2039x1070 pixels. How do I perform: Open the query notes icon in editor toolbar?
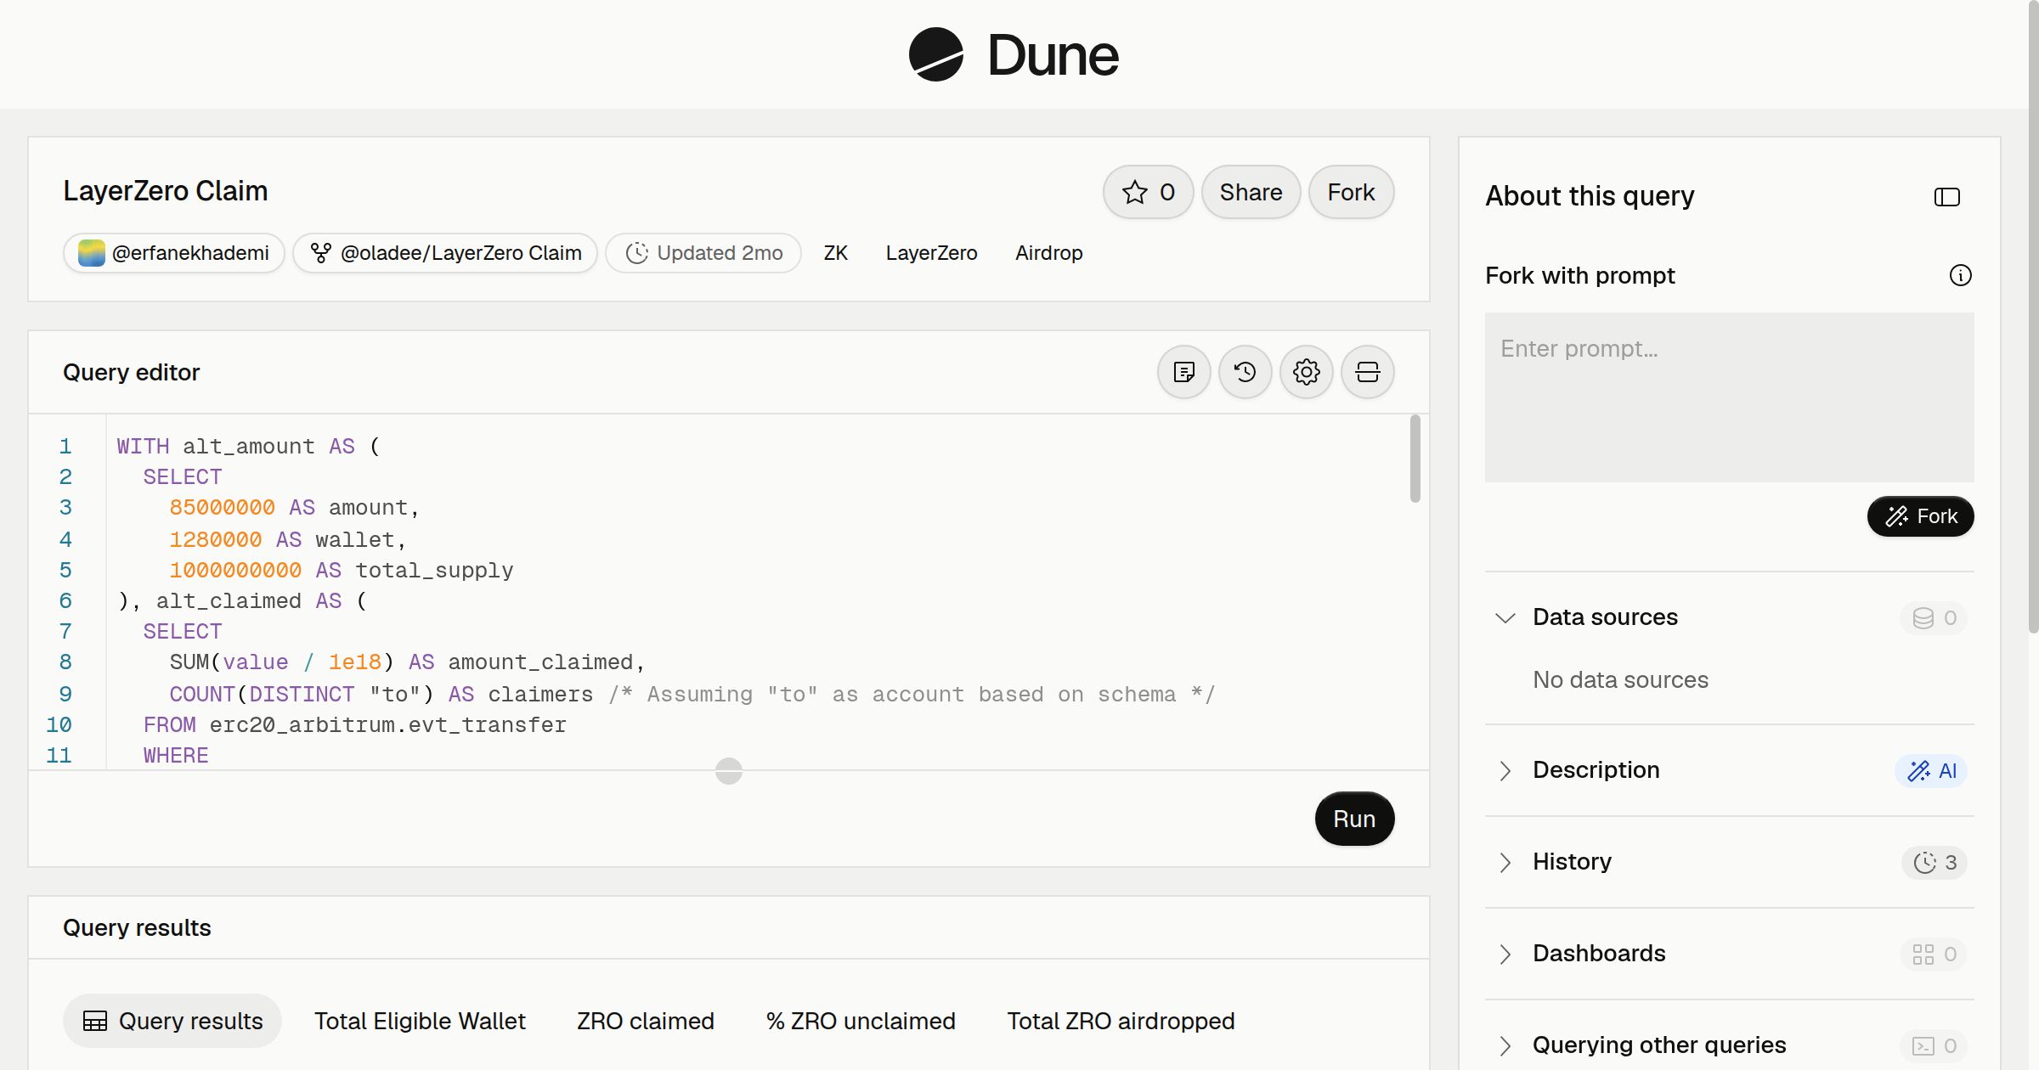click(1183, 372)
